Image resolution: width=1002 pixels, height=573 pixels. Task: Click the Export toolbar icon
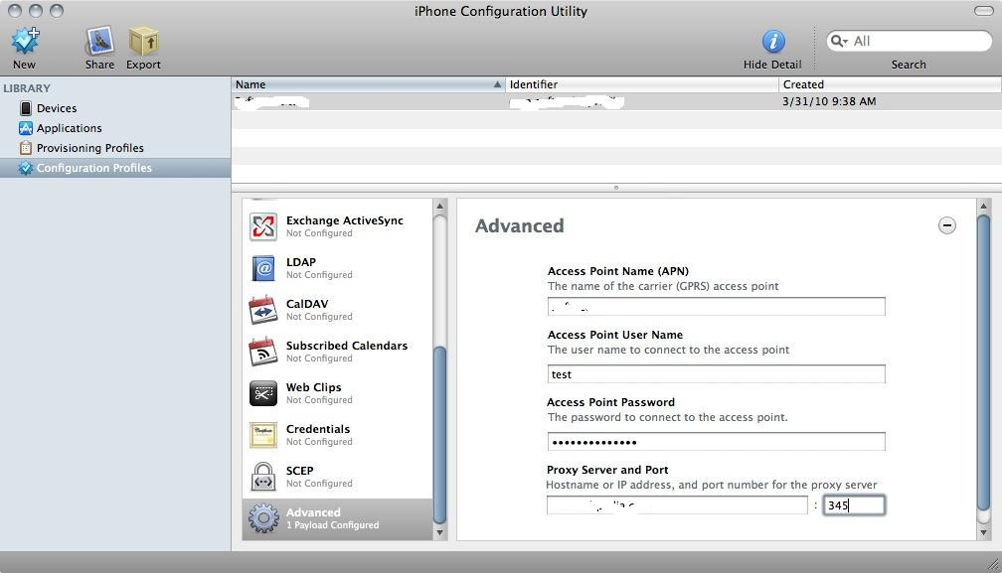click(144, 41)
